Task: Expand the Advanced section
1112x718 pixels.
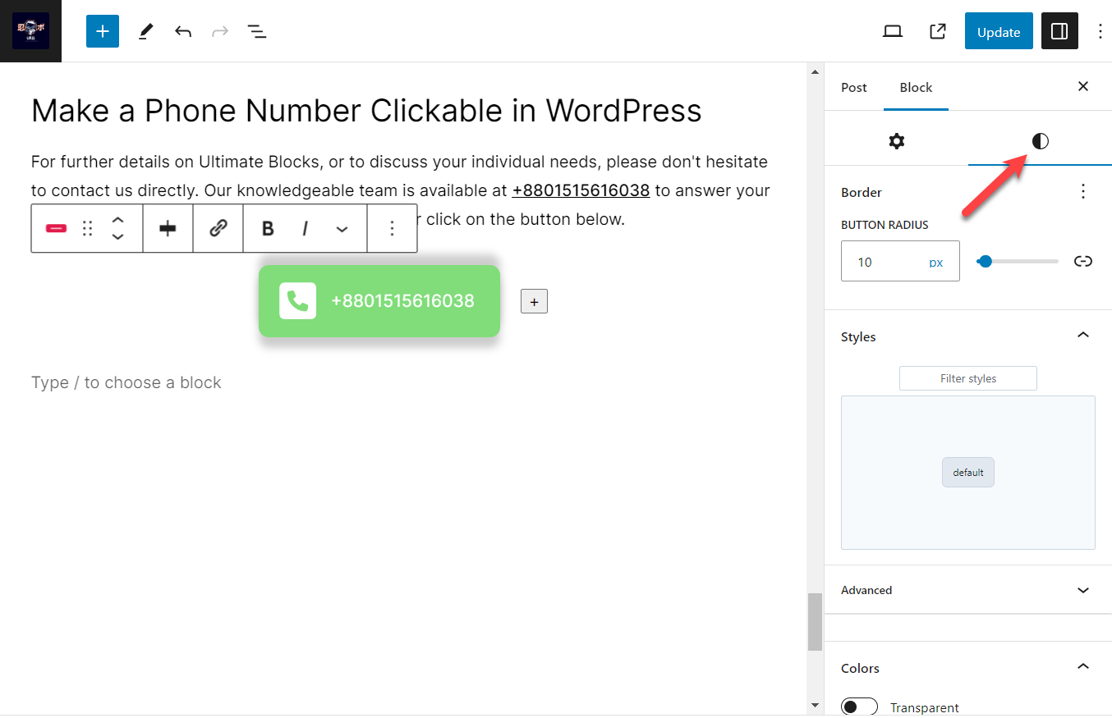Action: [x=968, y=590]
